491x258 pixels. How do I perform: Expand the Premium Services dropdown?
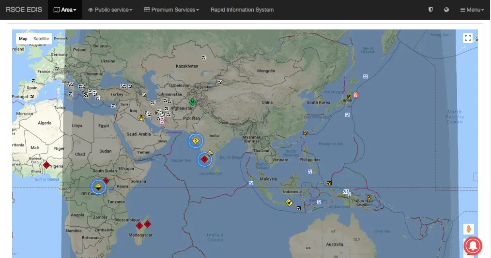click(x=171, y=10)
